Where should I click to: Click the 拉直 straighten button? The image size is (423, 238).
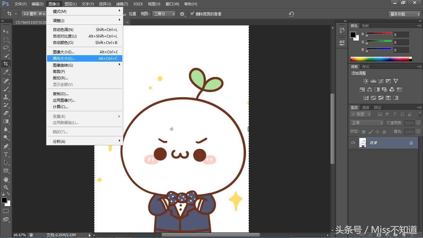coord(132,14)
